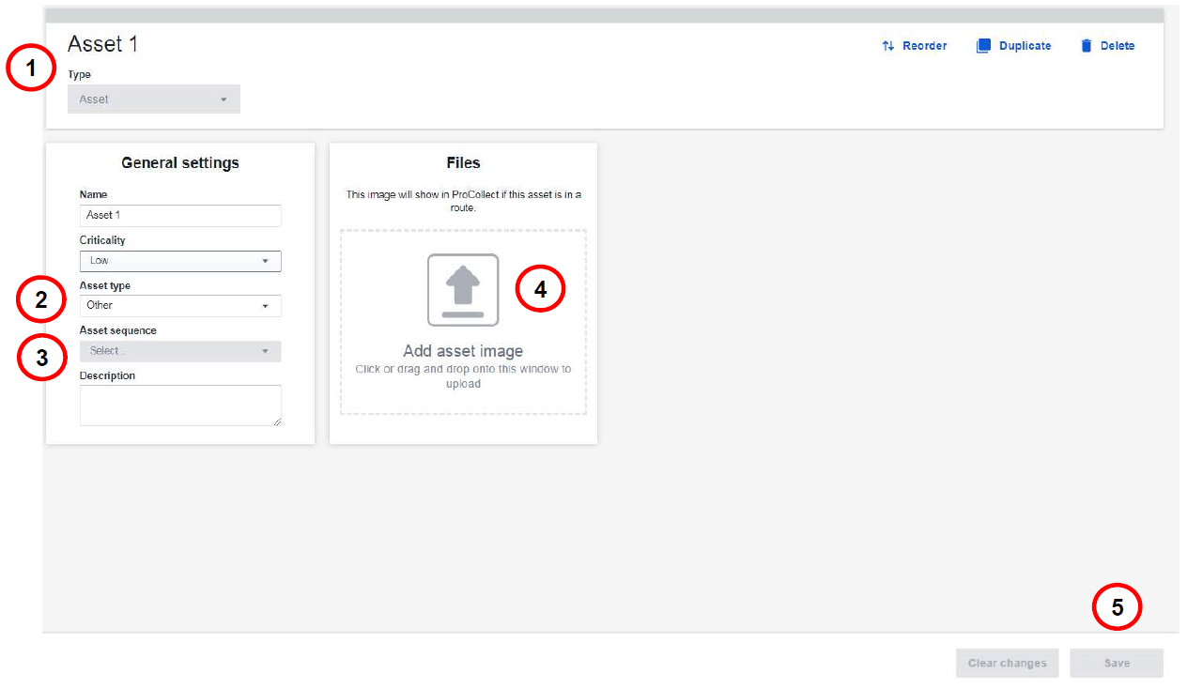1187x688 pixels.
Task: Click the Duplicate copy icon
Action: point(983,46)
